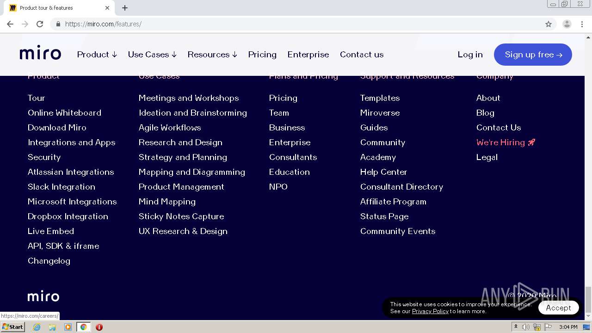The height and width of the screenshot is (333, 592).
Task: Open Chrome's three-dot menu
Action: [x=582, y=24]
